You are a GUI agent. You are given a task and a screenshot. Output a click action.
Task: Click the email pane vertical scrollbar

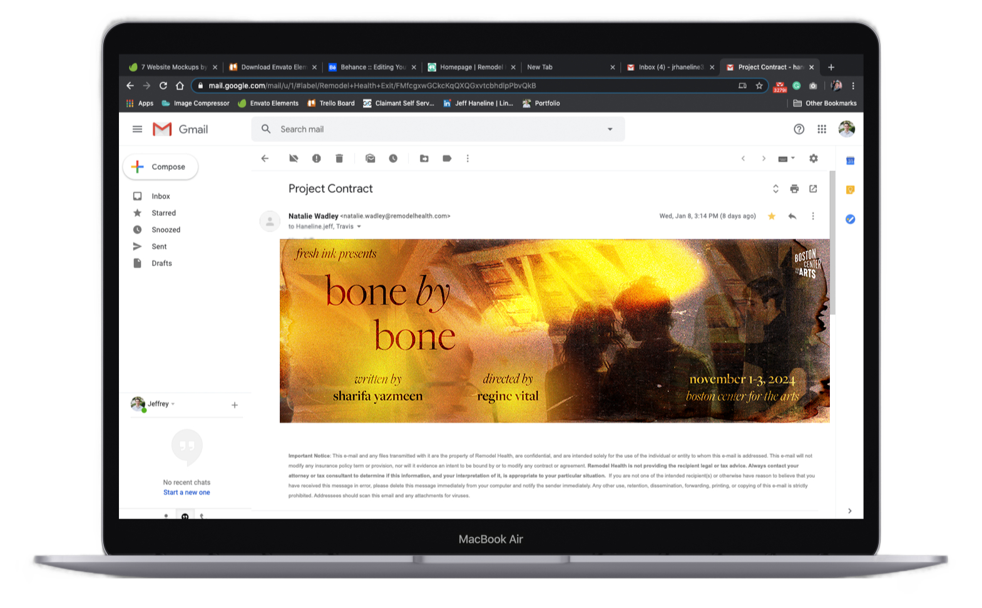pos(832,244)
